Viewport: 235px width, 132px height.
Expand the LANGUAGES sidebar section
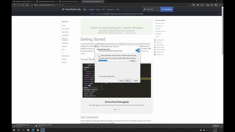tap(65, 35)
